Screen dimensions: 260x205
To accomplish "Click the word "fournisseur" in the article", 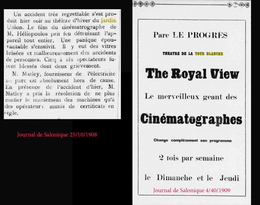I will (58, 74).
